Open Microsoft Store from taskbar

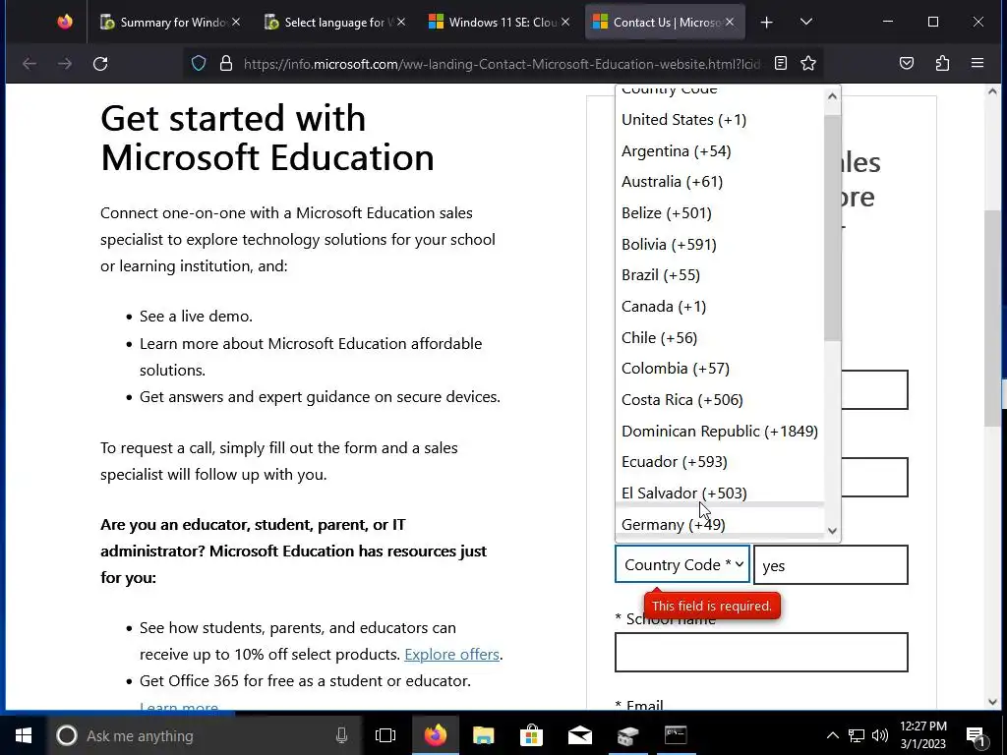(531, 735)
